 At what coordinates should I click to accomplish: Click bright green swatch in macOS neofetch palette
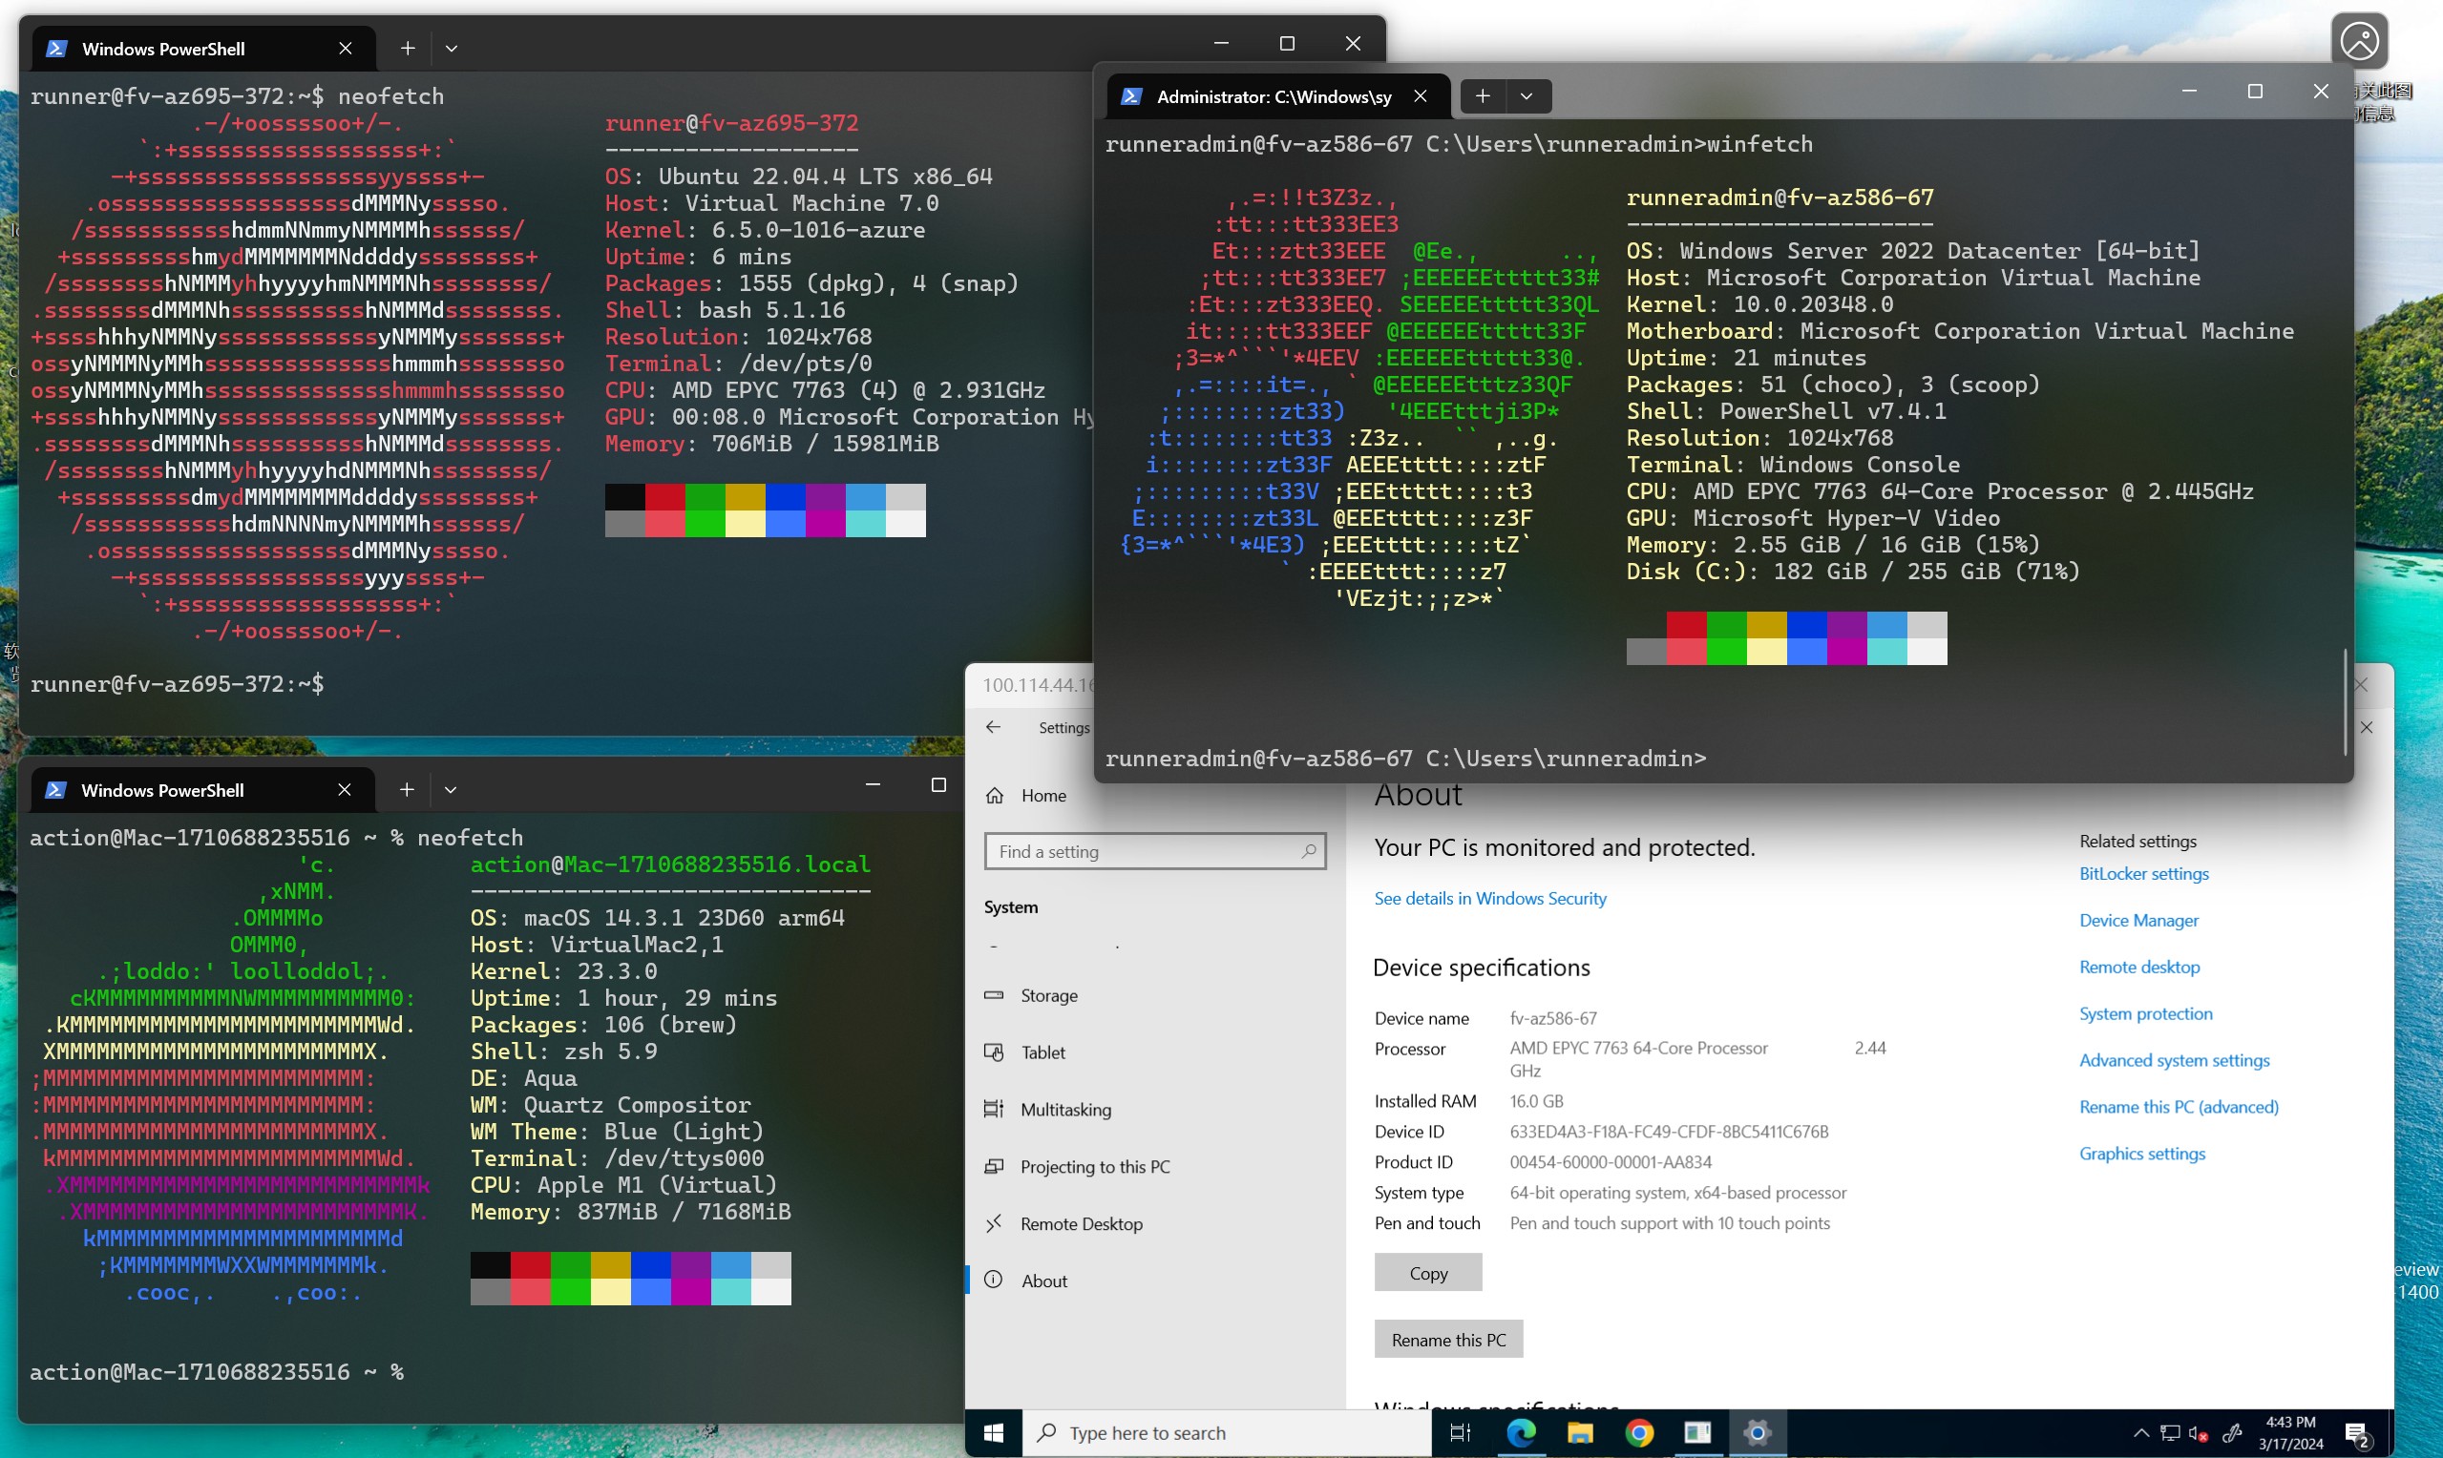click(x=570, y=1291)
